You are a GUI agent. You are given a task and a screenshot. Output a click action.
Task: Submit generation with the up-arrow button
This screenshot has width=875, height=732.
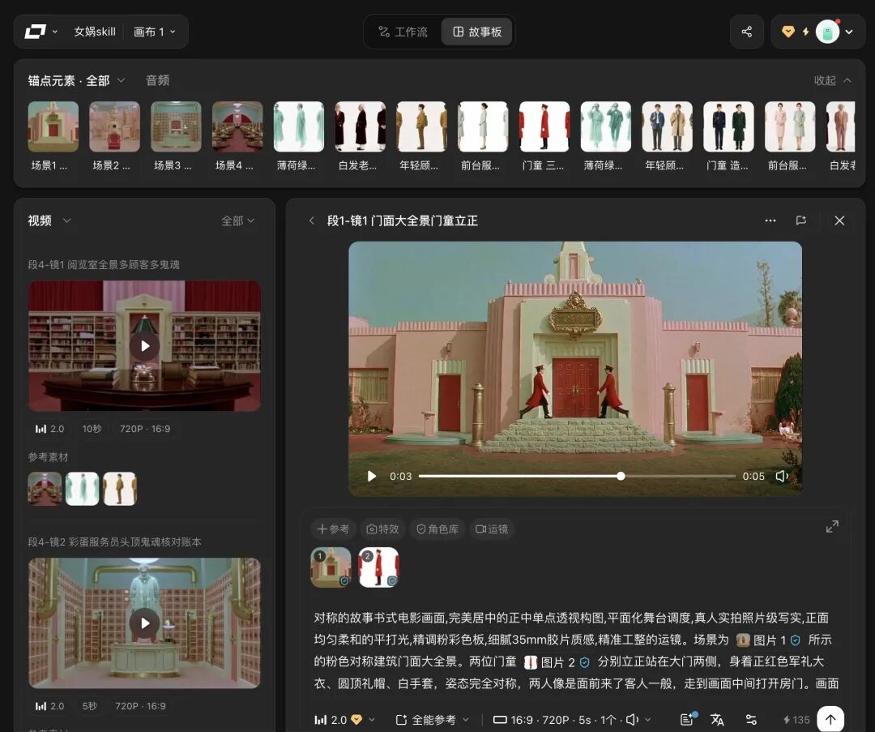tap(830, 719)
